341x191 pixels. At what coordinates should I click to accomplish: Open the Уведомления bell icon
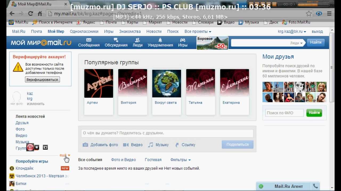[160, 40]
